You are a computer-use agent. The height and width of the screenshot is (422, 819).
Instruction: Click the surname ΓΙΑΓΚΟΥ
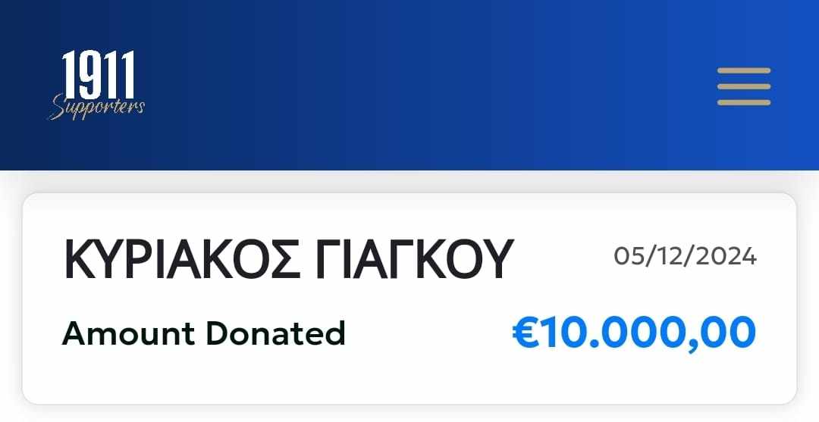tap(415, 259)
